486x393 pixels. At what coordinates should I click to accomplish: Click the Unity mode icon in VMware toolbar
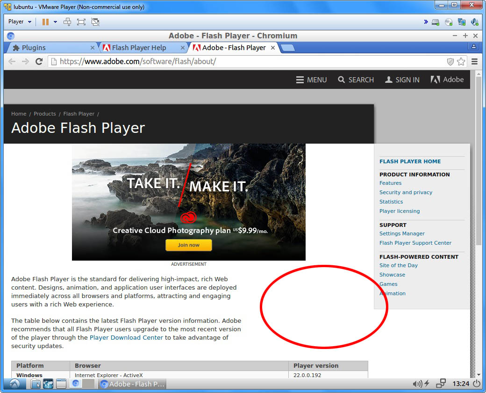tap(95, 22)
